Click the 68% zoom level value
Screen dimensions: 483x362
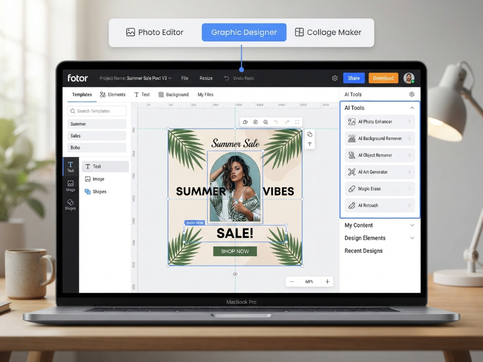pyautogui.click(x=309, y=282)
